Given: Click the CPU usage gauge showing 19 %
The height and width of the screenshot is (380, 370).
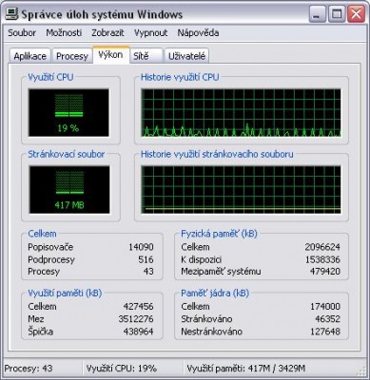Looking at the screenshot, I should click(x=68, y=113).
